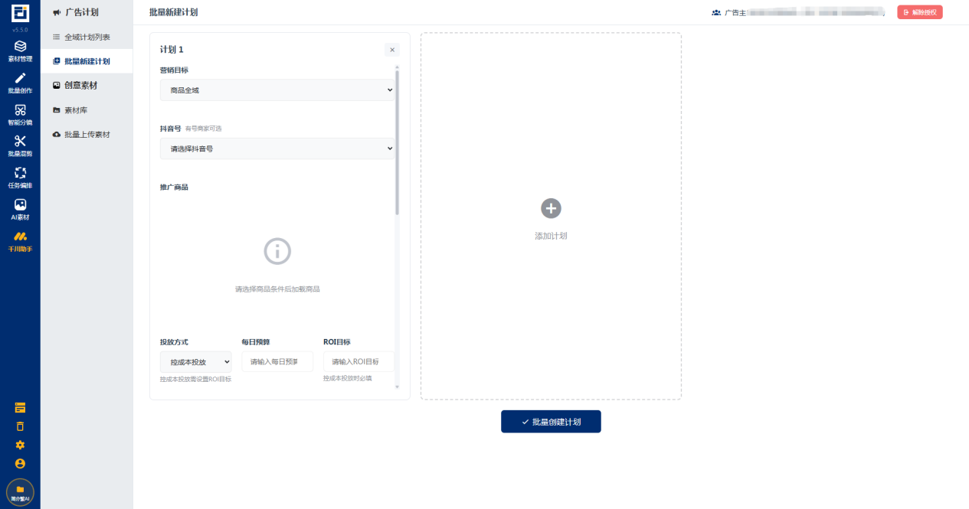Expand the 营销目标 dropdown 商品全域
This screenshot has width=969, height=509.
[x=277, y=90]
